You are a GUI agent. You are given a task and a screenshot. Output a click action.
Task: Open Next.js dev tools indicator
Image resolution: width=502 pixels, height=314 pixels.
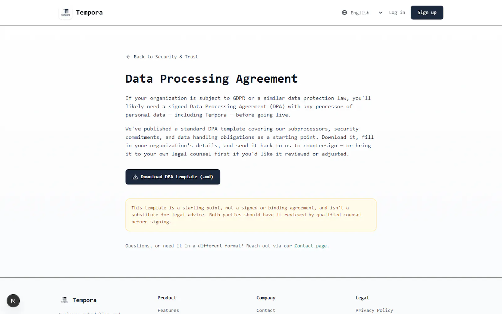[x=13, y=301]
